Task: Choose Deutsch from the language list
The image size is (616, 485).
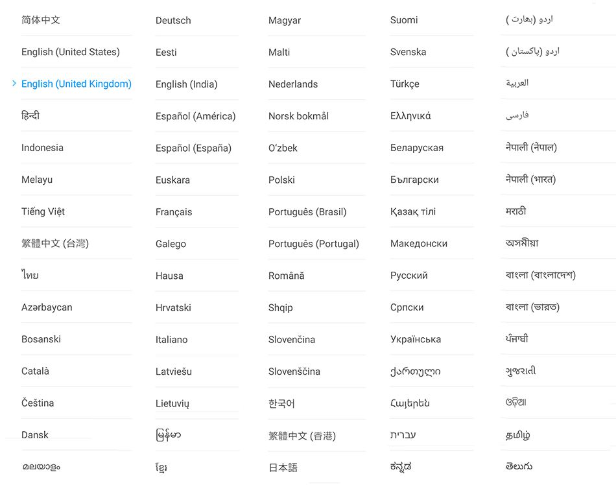Action: click(x=173, y=21)
